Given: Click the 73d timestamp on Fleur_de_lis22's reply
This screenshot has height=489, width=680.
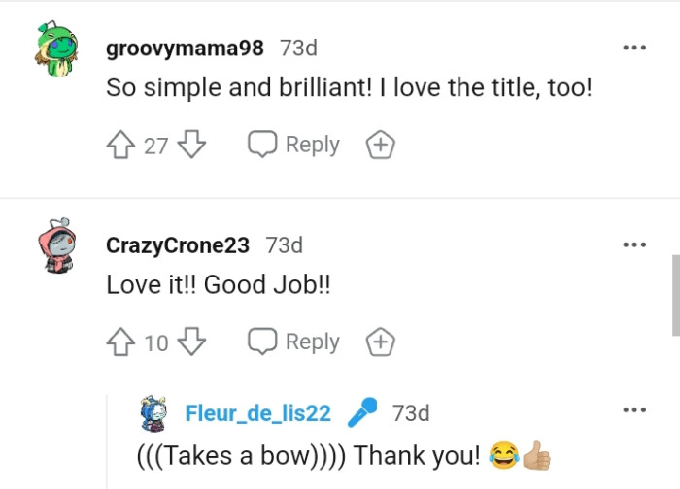Looking at the screenshot, I should (411, 413).
